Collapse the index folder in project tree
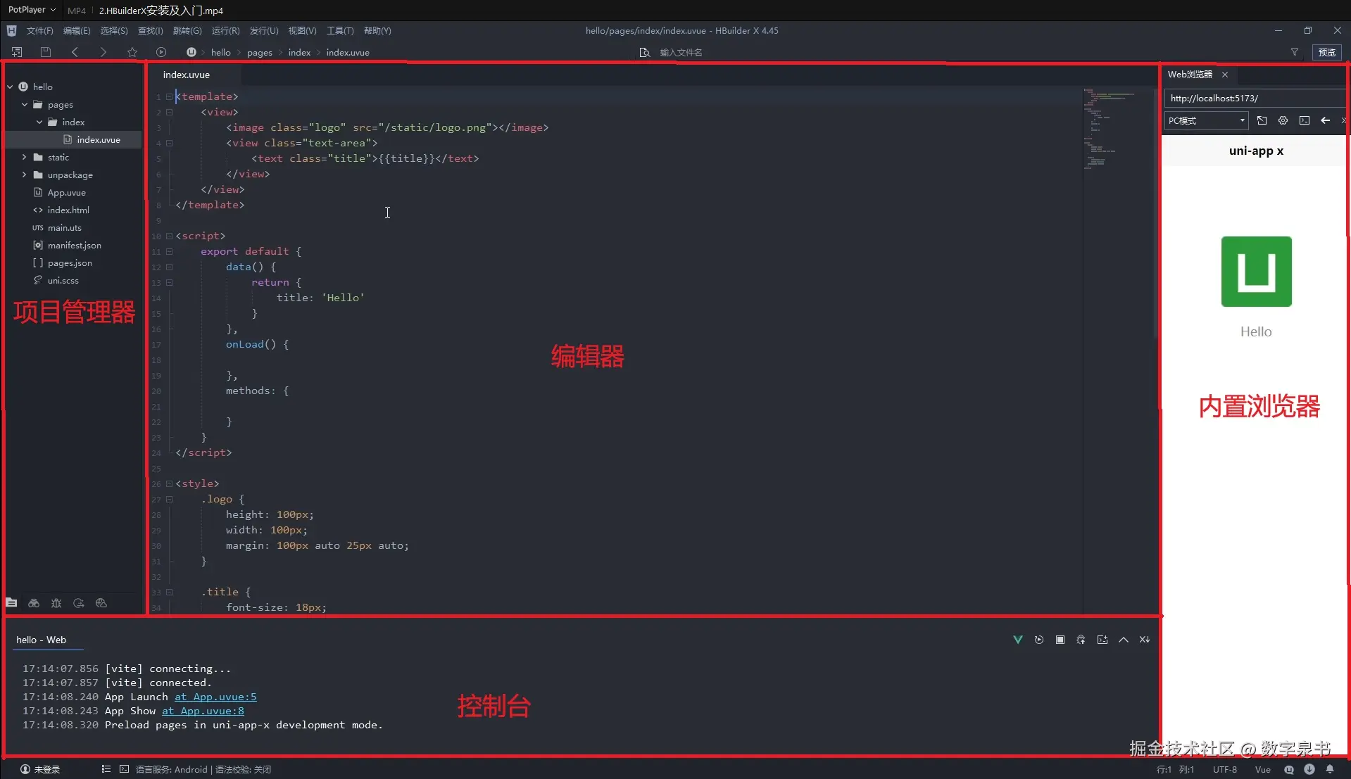Screen dimensions: 1351x779 click(39, 122)
